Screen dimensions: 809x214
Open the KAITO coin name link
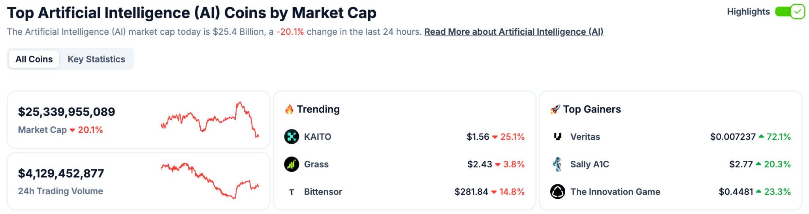[x=318, y=137]
